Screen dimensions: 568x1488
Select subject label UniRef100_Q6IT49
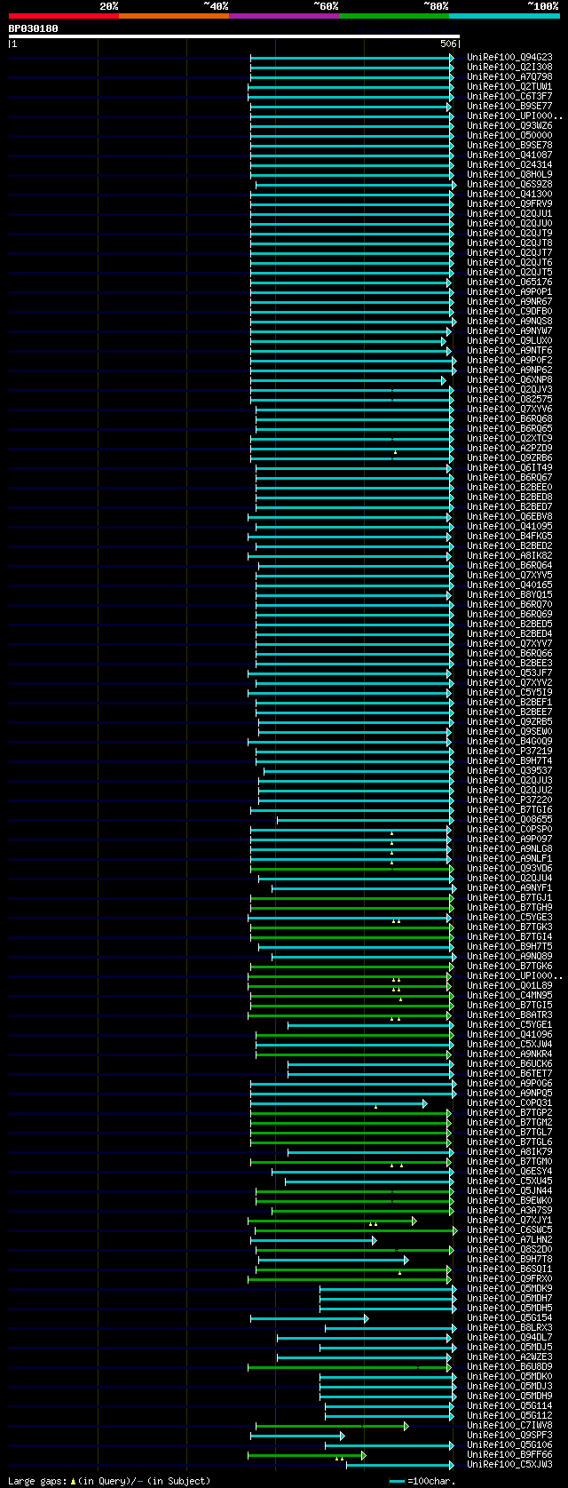tap(509, 468)
